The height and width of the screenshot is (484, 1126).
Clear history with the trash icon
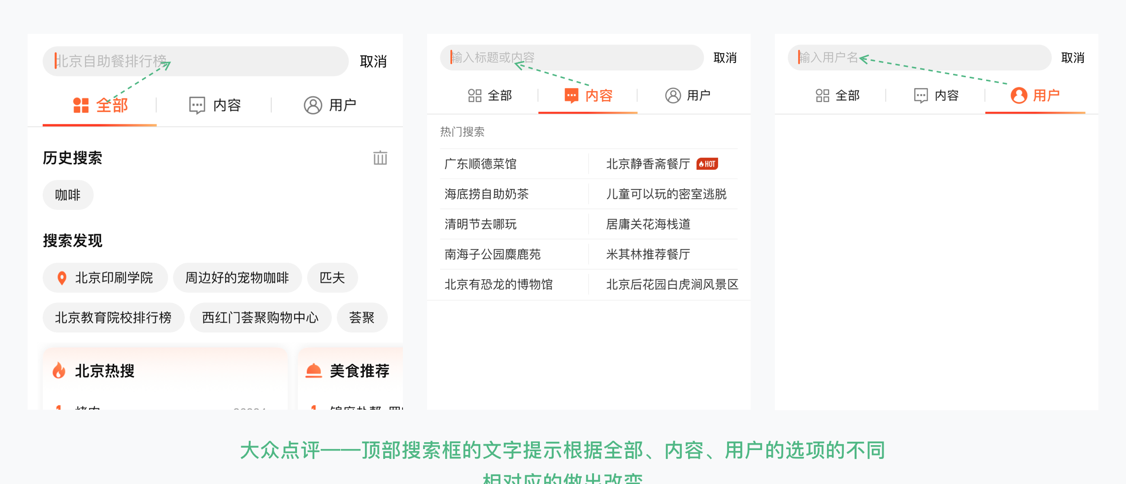click(x=380, y=158)
